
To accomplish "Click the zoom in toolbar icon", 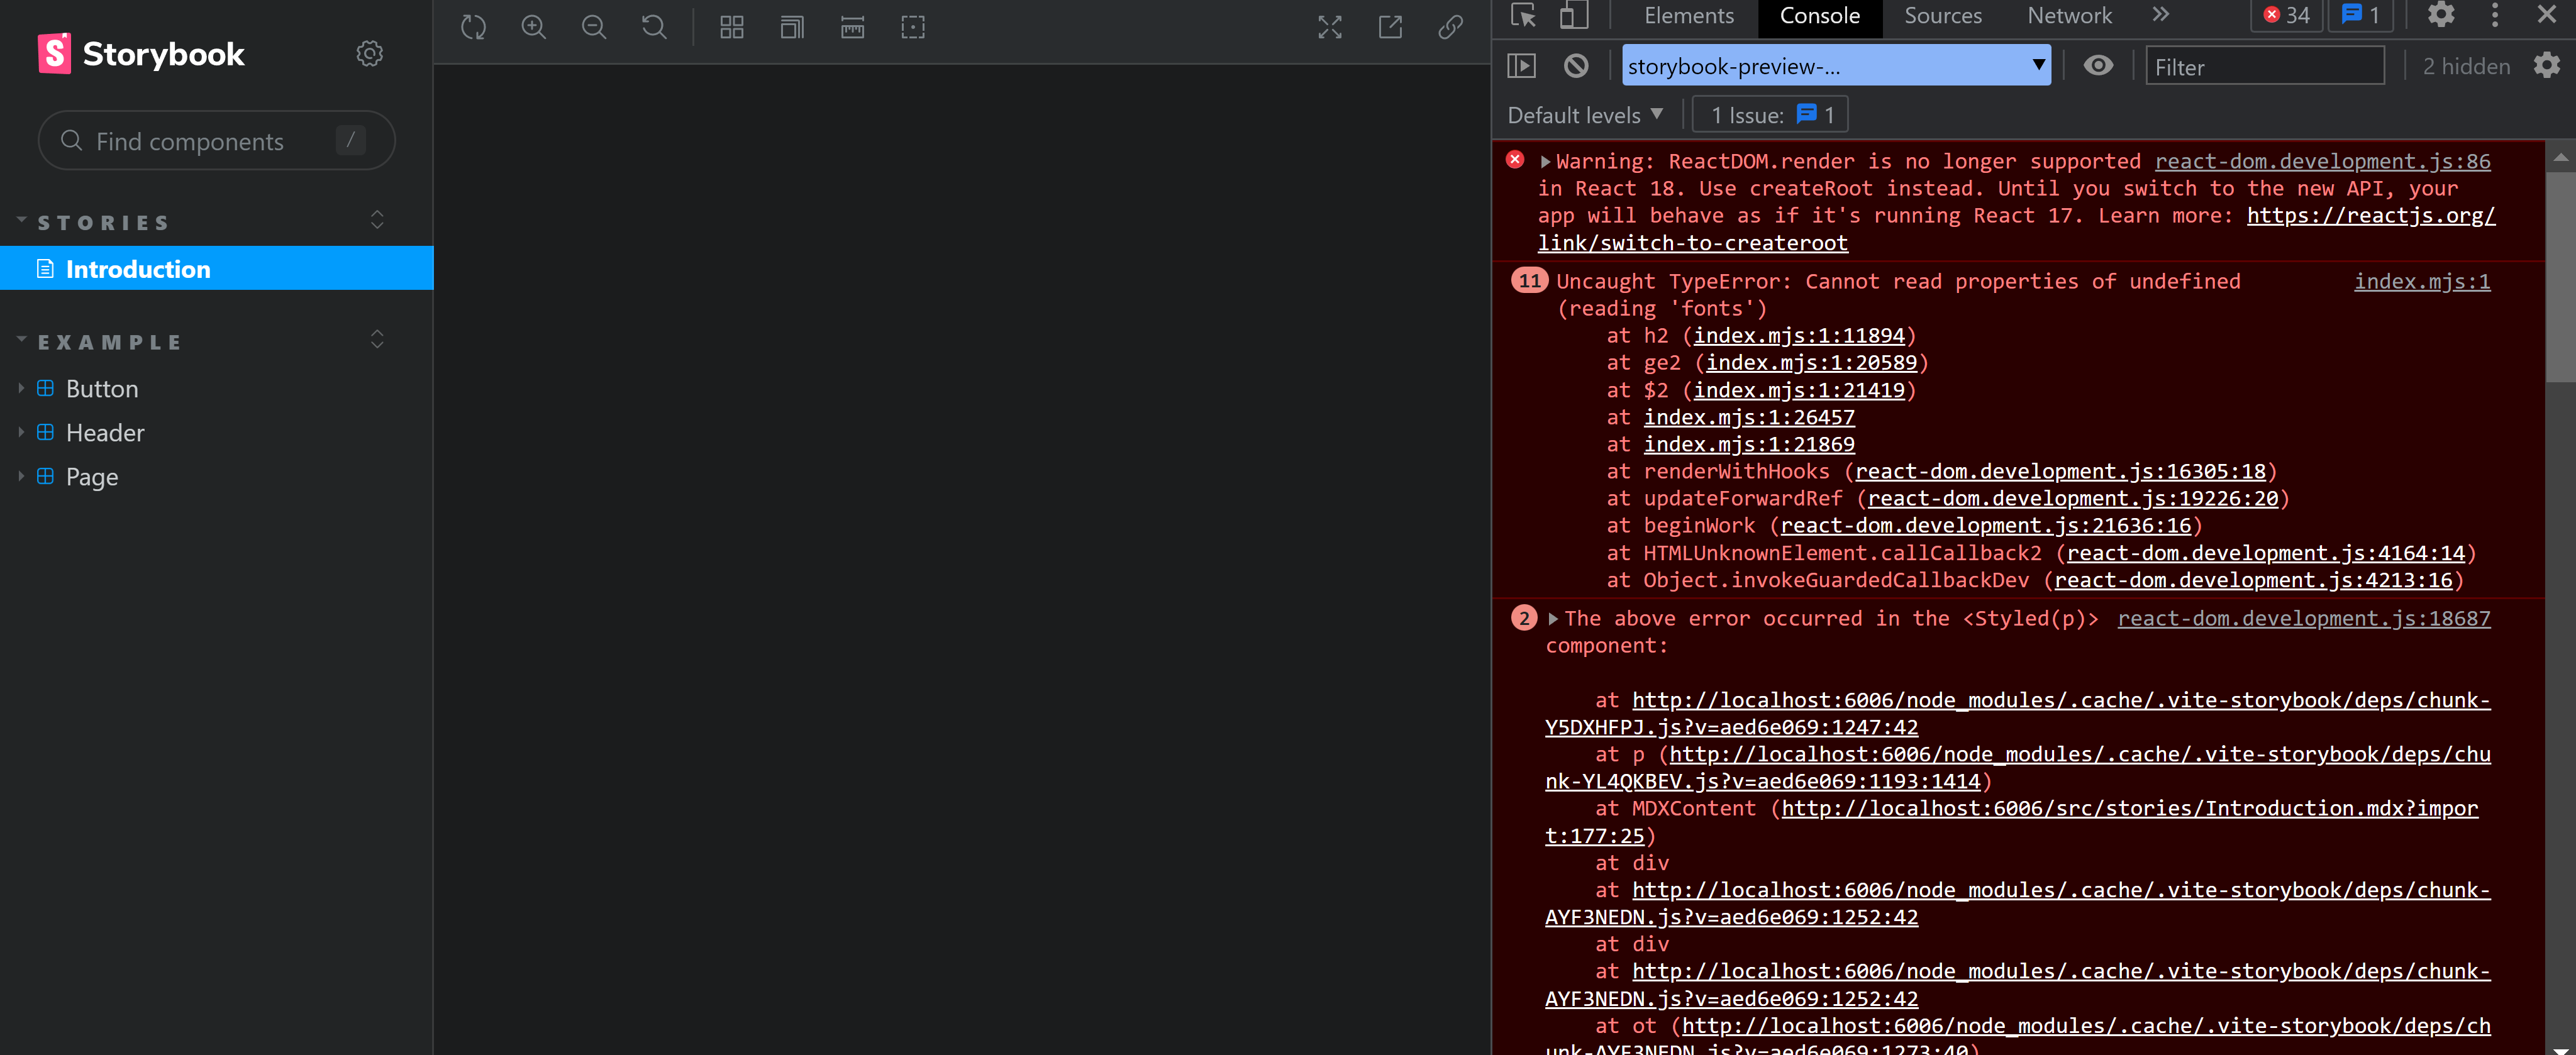I will click(x=533, y=27).
